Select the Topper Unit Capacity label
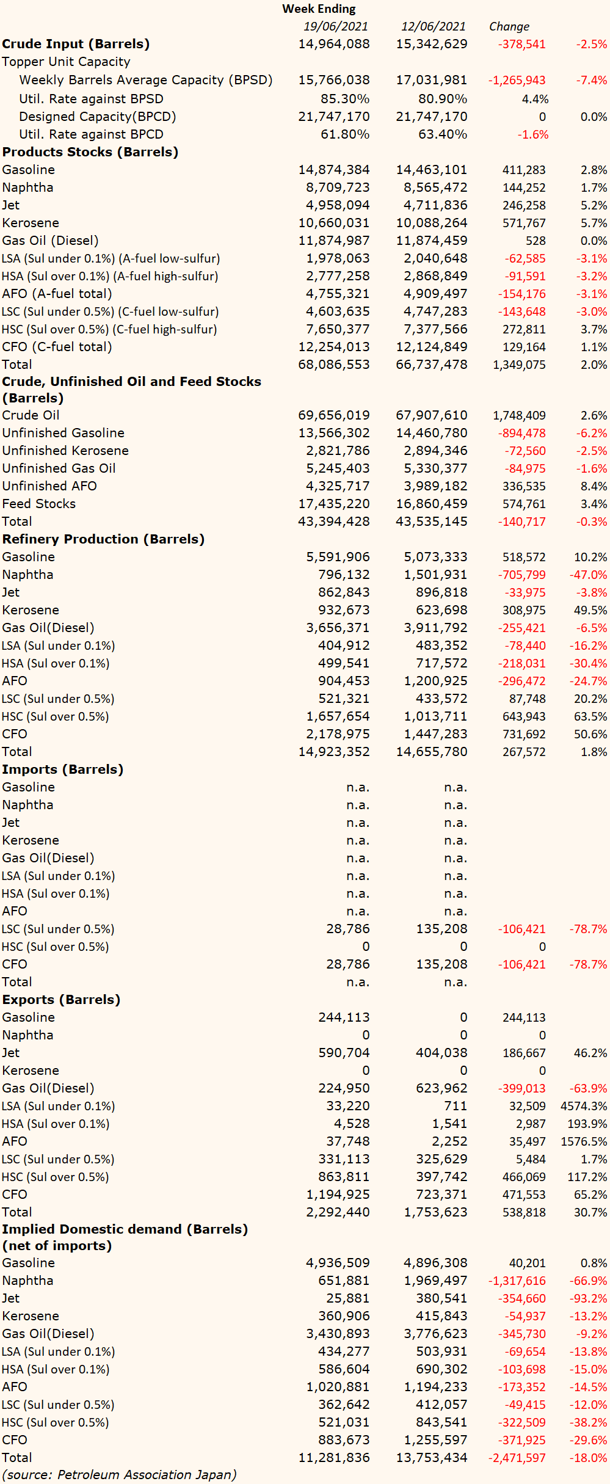This screenshot has height=1484, width=610. coord(66,62)
